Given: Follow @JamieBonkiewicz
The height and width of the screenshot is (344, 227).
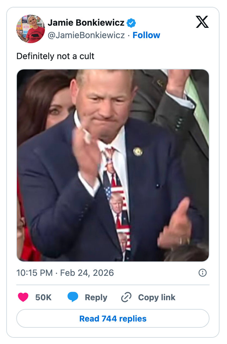Looking at the screenshot, I should (x=146, y=35).
